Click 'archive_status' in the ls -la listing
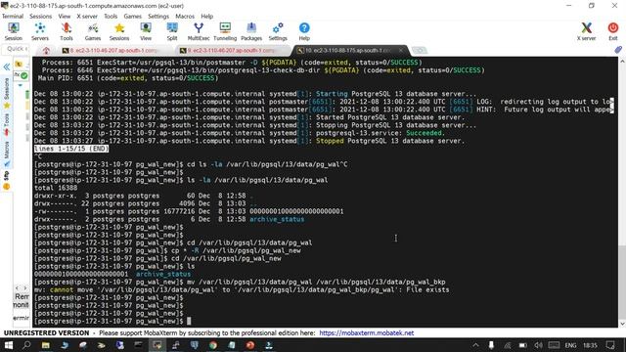626x352 pixels. point(277,219)
